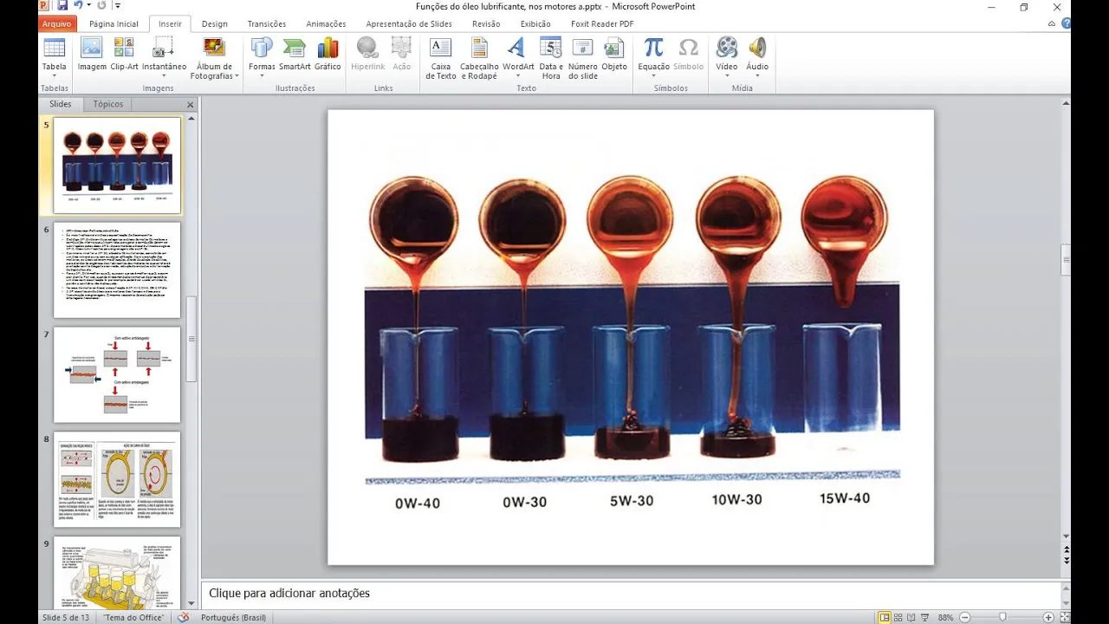This screenshot has width=1109, height=624.
Task: Insert Número do slide
Action: pos(583,58)
